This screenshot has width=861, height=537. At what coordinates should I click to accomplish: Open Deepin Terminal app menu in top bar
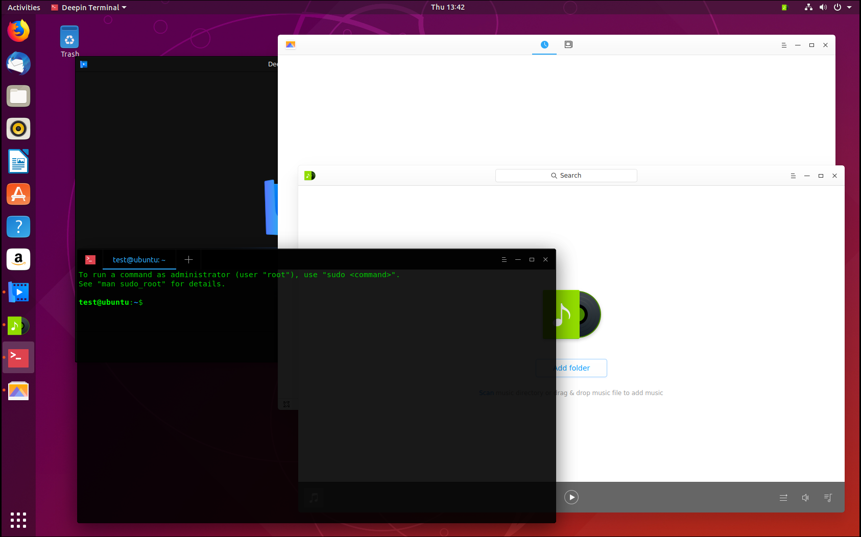(x=89, y=8)
